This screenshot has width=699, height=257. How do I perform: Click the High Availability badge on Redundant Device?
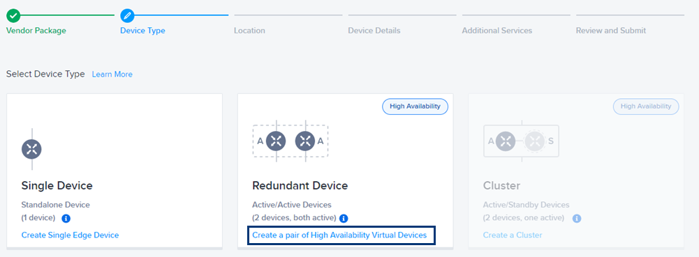(415, 107)
